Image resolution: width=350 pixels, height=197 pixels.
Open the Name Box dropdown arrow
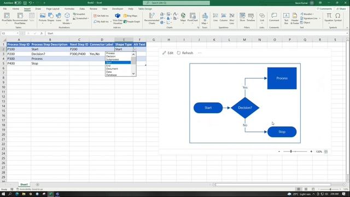click(x=17, y=33)
